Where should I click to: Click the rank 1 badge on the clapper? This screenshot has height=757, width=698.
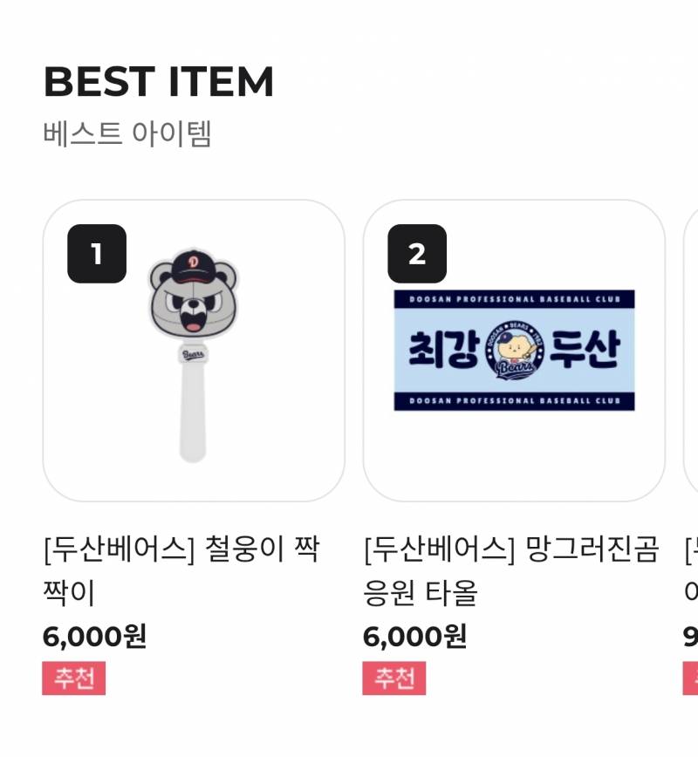(96, 254)
